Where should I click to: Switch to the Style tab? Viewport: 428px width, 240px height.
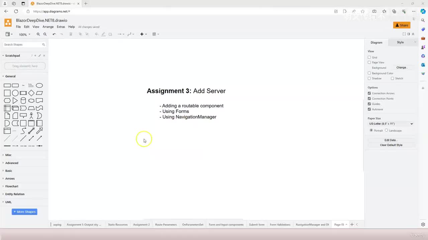(x=400, y=42)
